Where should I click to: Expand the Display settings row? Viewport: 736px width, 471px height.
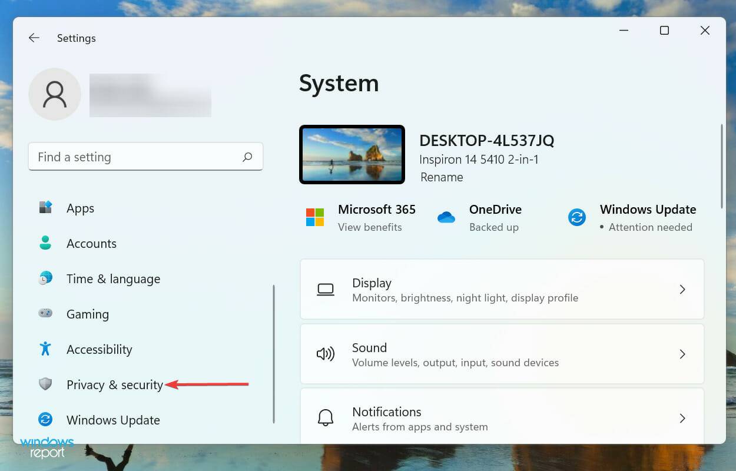click(x=502, y=289)
